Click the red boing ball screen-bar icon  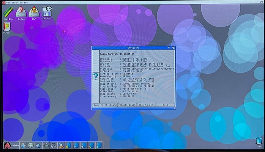3,2
